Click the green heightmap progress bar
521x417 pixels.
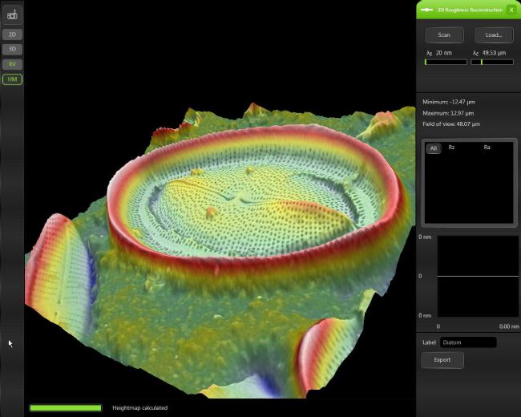click(x=66, y=408)
